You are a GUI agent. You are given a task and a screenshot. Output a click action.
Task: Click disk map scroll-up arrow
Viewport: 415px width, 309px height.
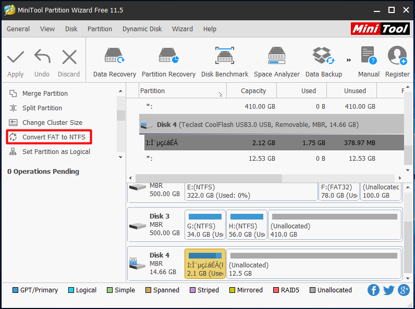coord(408,187)
